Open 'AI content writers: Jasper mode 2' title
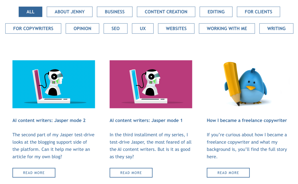Viewport: 298px width, 184px height. point(49,120)
